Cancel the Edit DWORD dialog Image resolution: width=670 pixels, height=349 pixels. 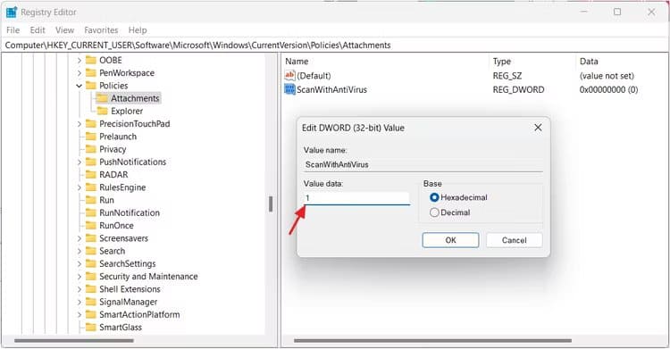click(514, 240)
